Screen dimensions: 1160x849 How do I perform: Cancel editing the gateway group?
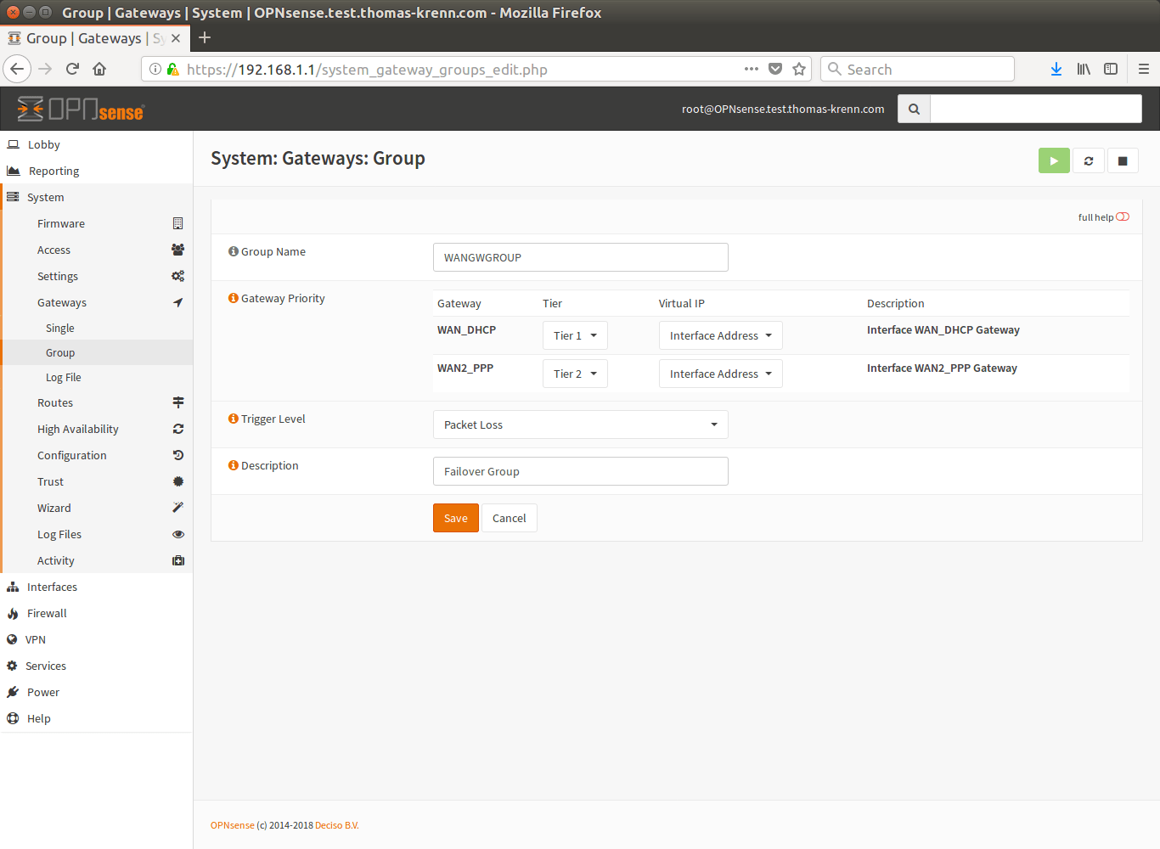[509, 518]
